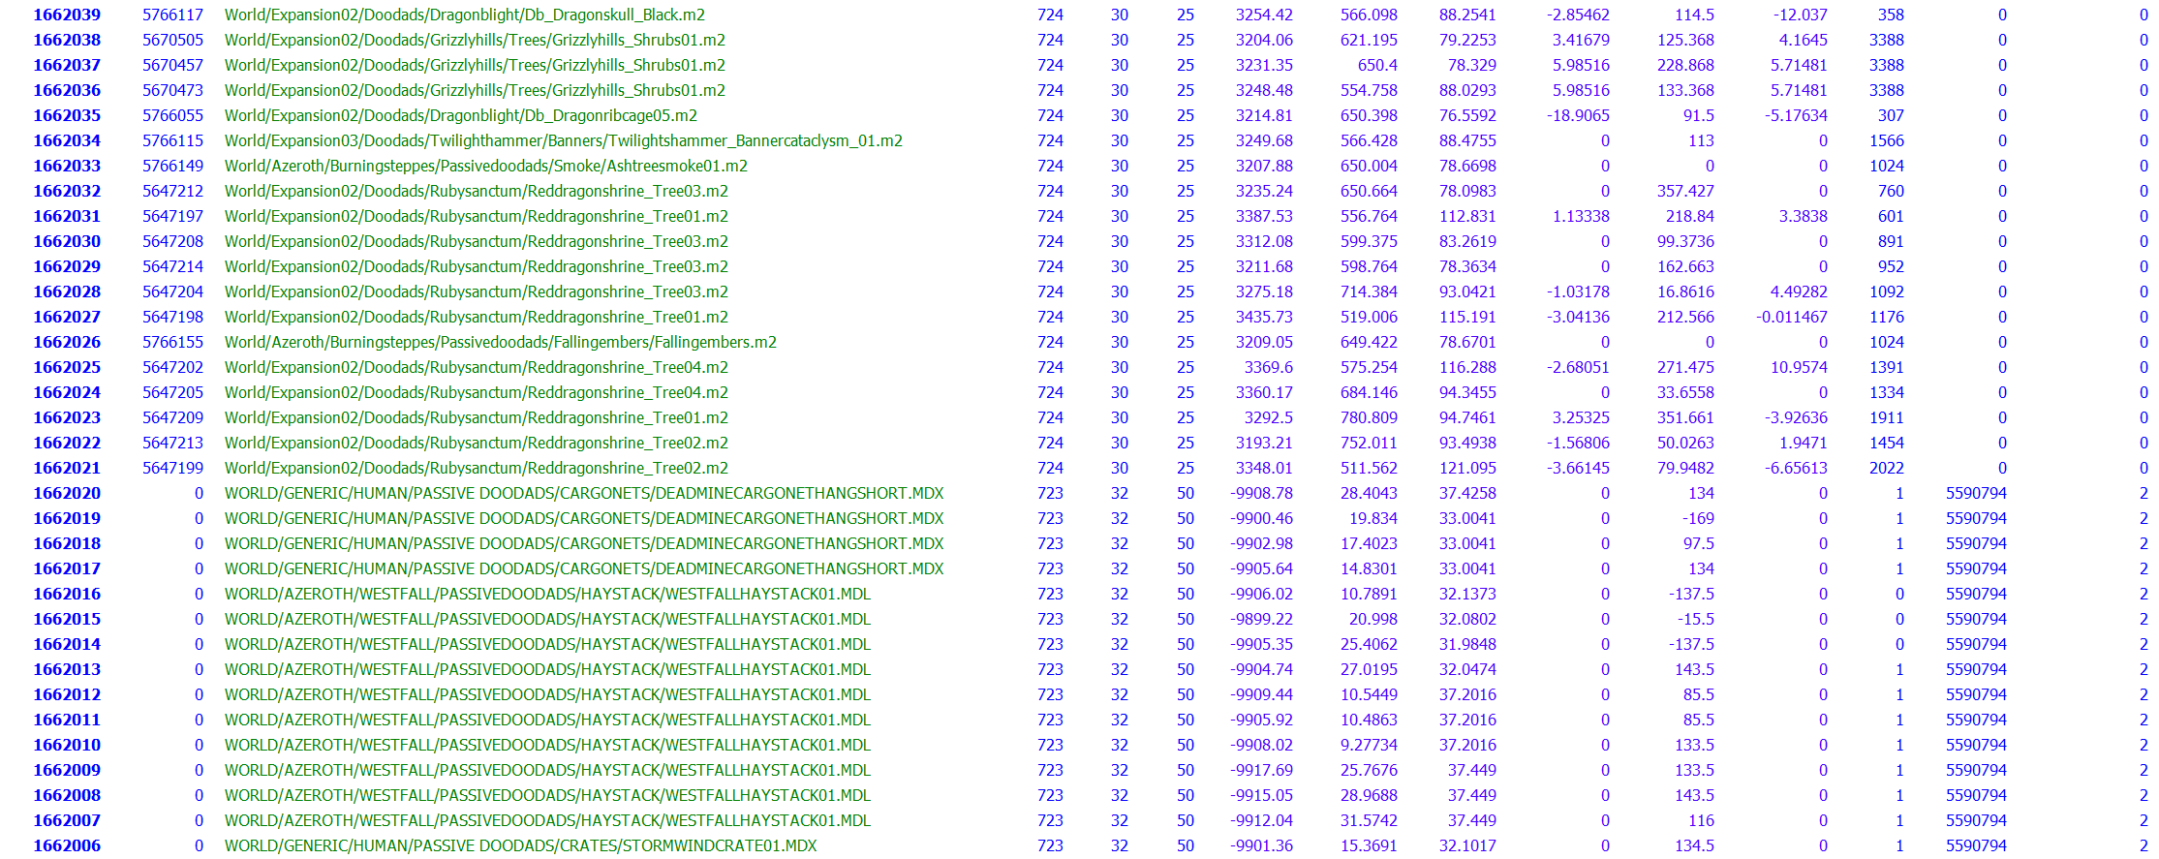Click ID 1662011
Viewport: 2159px width, 859px height.
coord(67,720)
